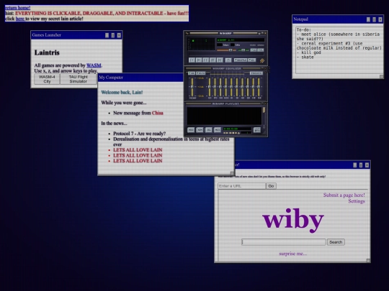389x291 pixels.
Task: Open the equalizer PRESETS menu
Action: pyautogui.click(x=256, y=73)
